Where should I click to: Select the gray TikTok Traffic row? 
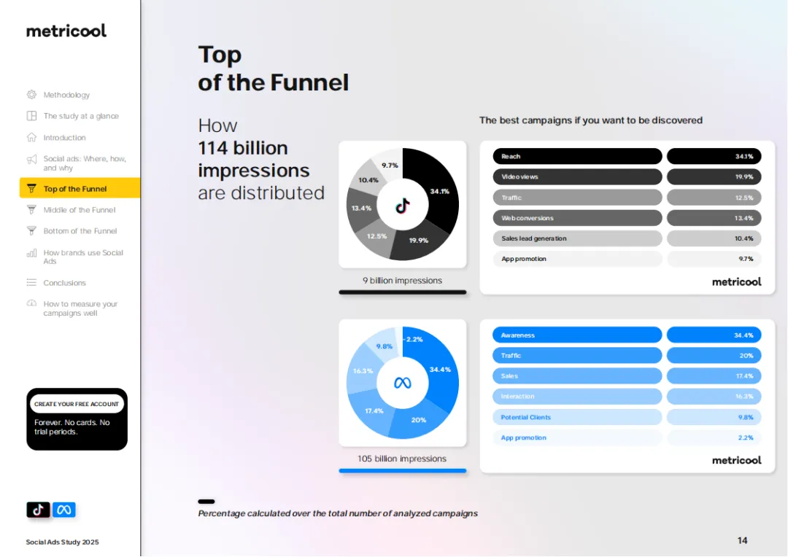pyautogui.click(x=577, y=198)
